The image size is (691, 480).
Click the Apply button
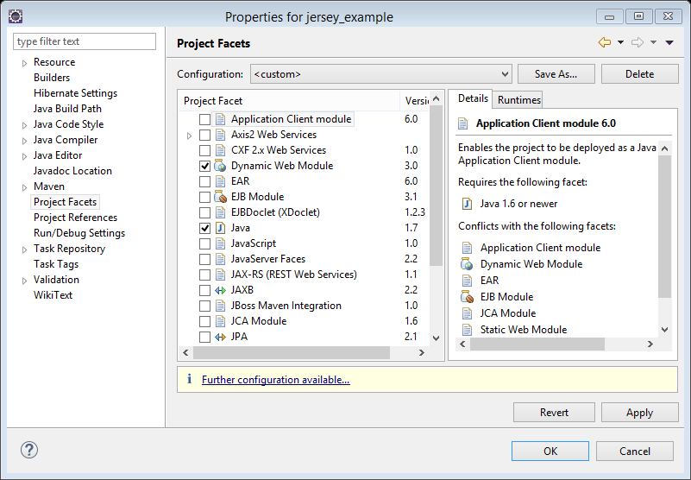(639, 413)
